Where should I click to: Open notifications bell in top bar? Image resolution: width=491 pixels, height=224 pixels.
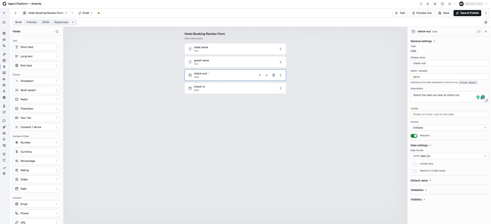450,4
